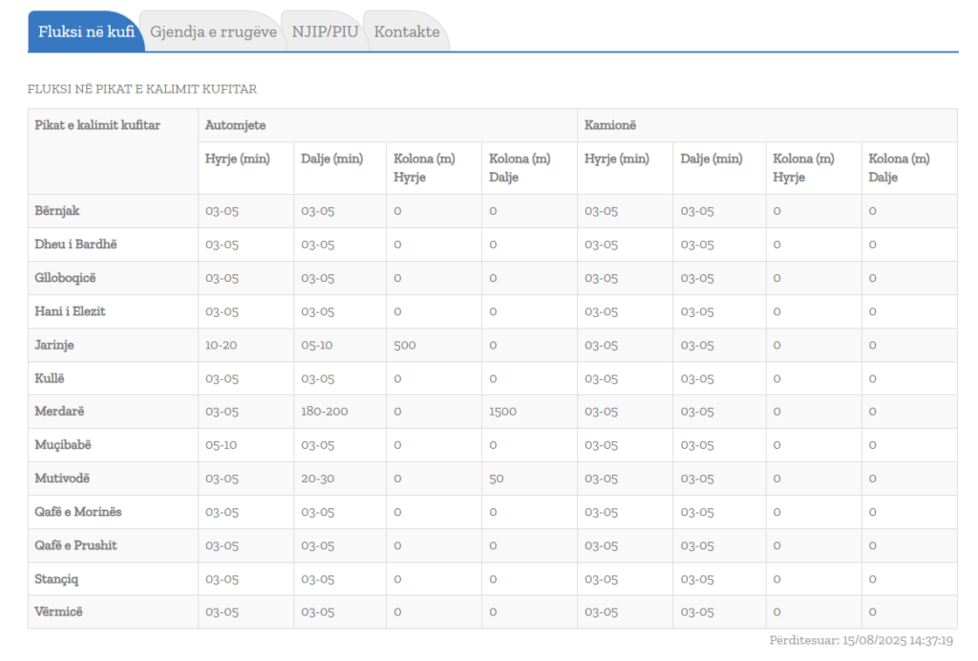978x661 pixels.
Task: Click Merdarë queue value 1500
Action: [502, 412]
